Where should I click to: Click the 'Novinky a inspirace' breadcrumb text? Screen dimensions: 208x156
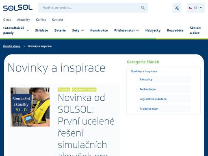tap(40, 46)
